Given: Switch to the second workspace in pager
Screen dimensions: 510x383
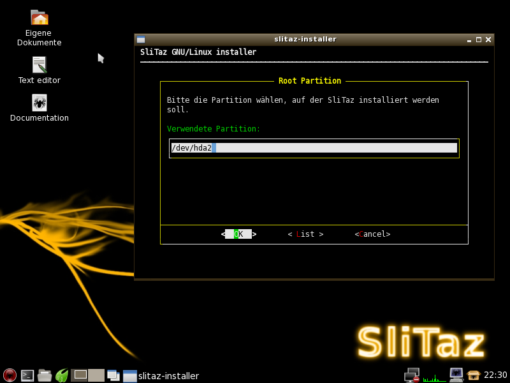Looking at the screenshot, I should tap(96, 375).
